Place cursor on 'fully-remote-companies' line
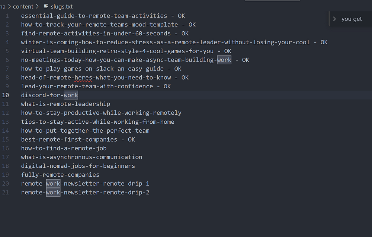The height and width of the screenshot is (237, 372). [x=60, y=174]
